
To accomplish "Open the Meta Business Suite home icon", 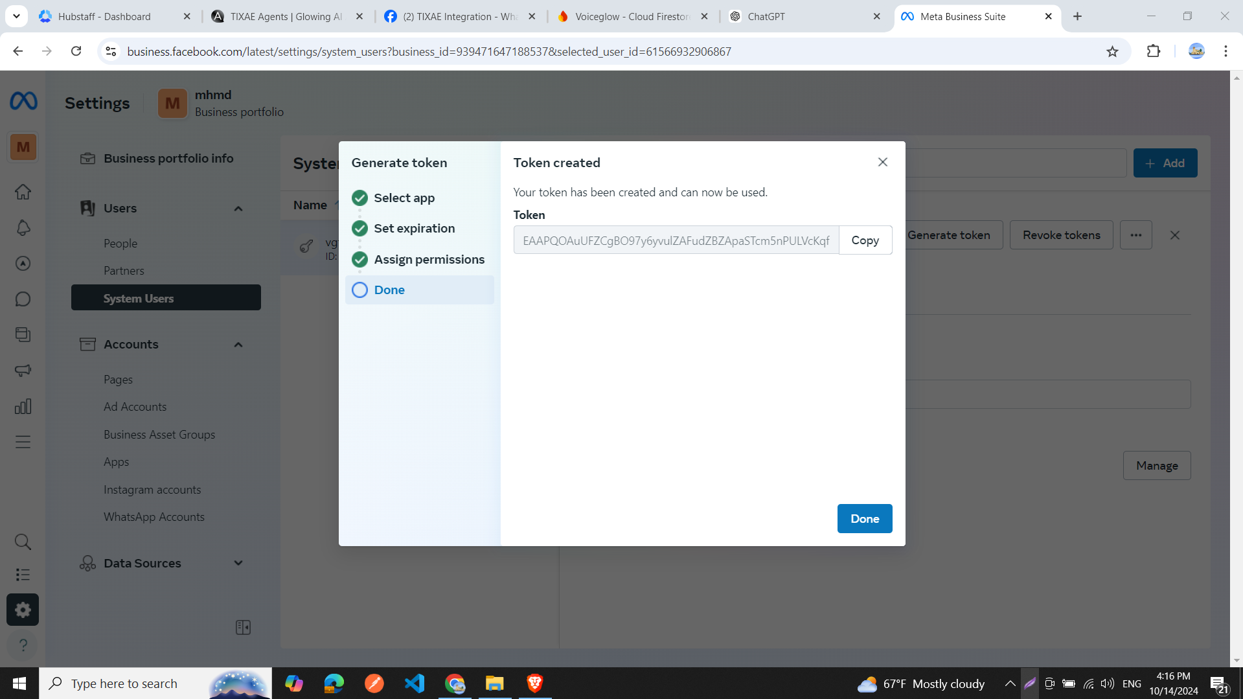I will (23, 192).
